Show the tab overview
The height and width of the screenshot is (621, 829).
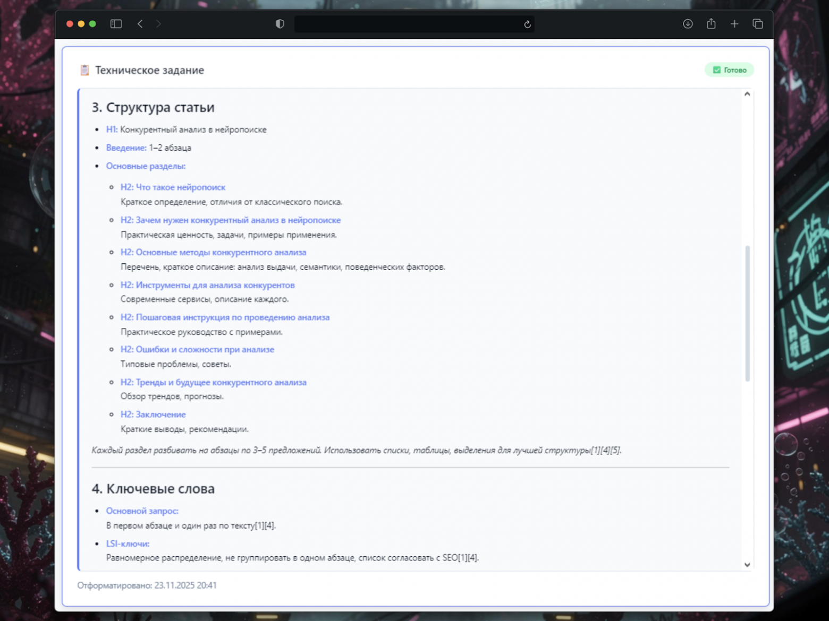pyautogui.click(x=758, y=24)
